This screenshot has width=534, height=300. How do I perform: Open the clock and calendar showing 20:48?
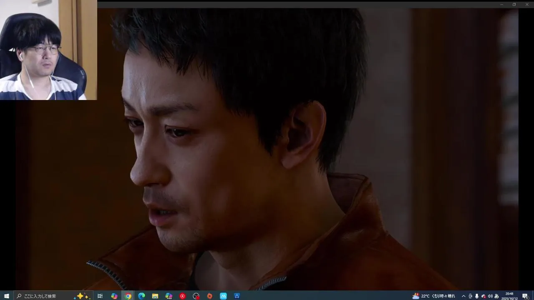click(509, 296)
